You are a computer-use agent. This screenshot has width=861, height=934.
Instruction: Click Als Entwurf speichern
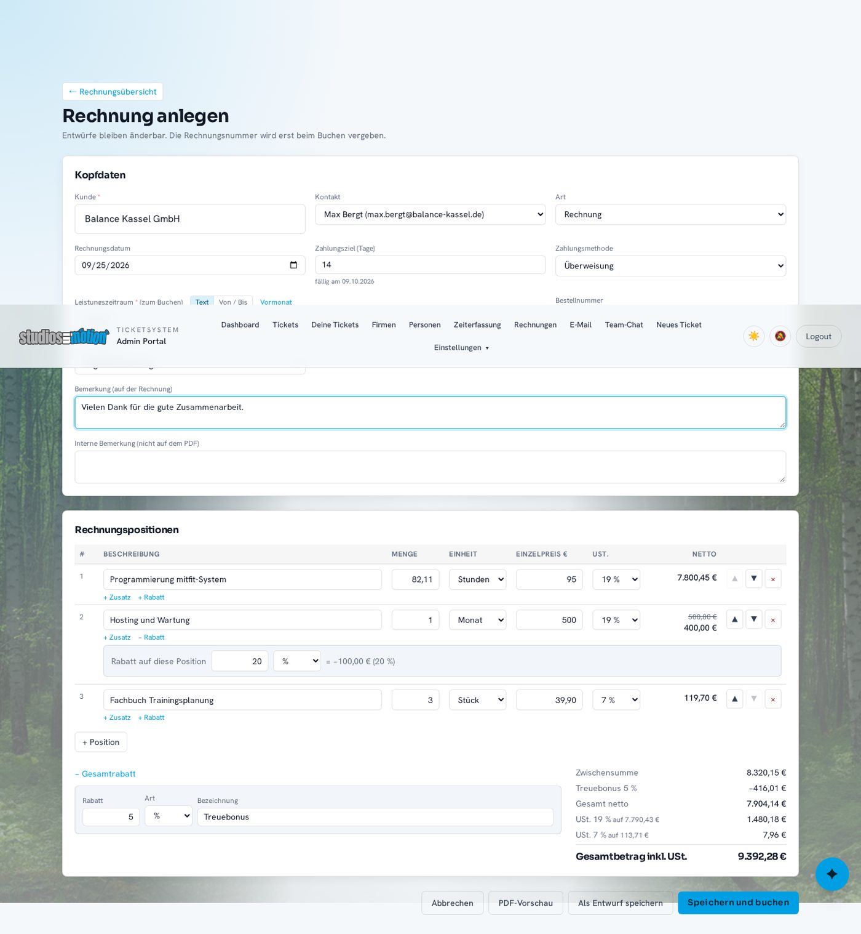coord(620,903)
